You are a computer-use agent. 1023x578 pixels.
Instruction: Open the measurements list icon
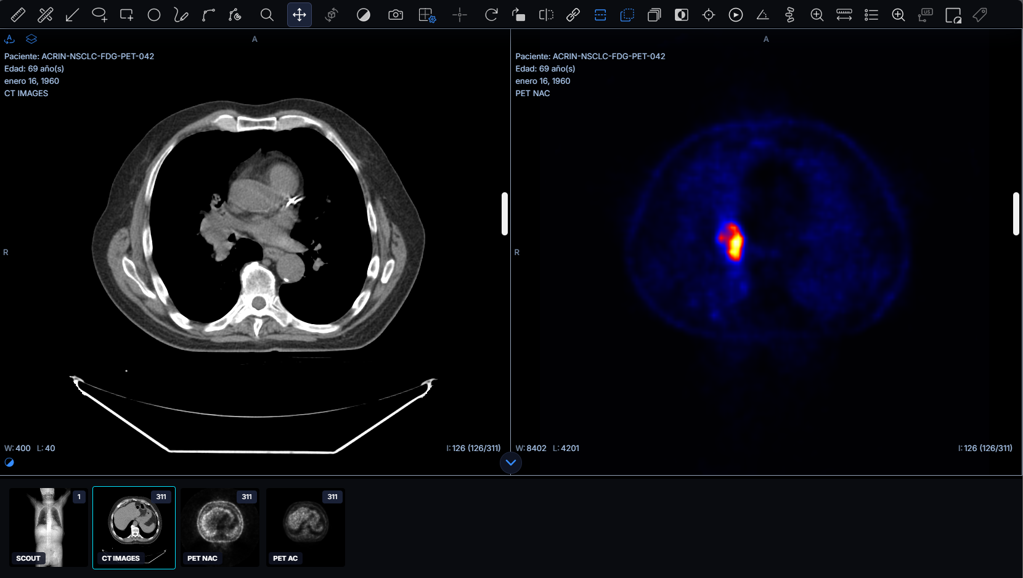(x=871, y=15)
